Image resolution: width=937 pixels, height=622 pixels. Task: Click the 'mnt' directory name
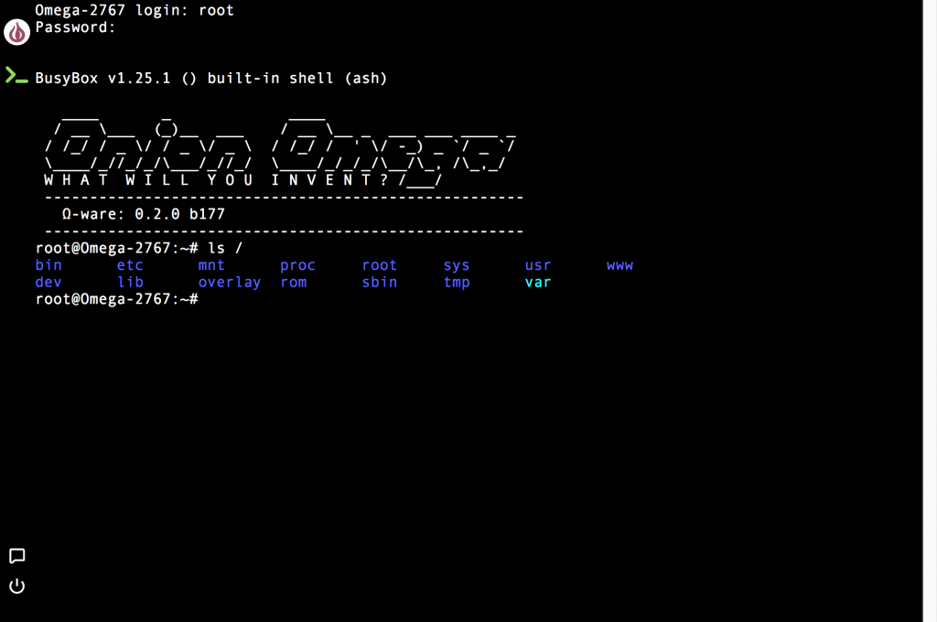pos(211,265)
